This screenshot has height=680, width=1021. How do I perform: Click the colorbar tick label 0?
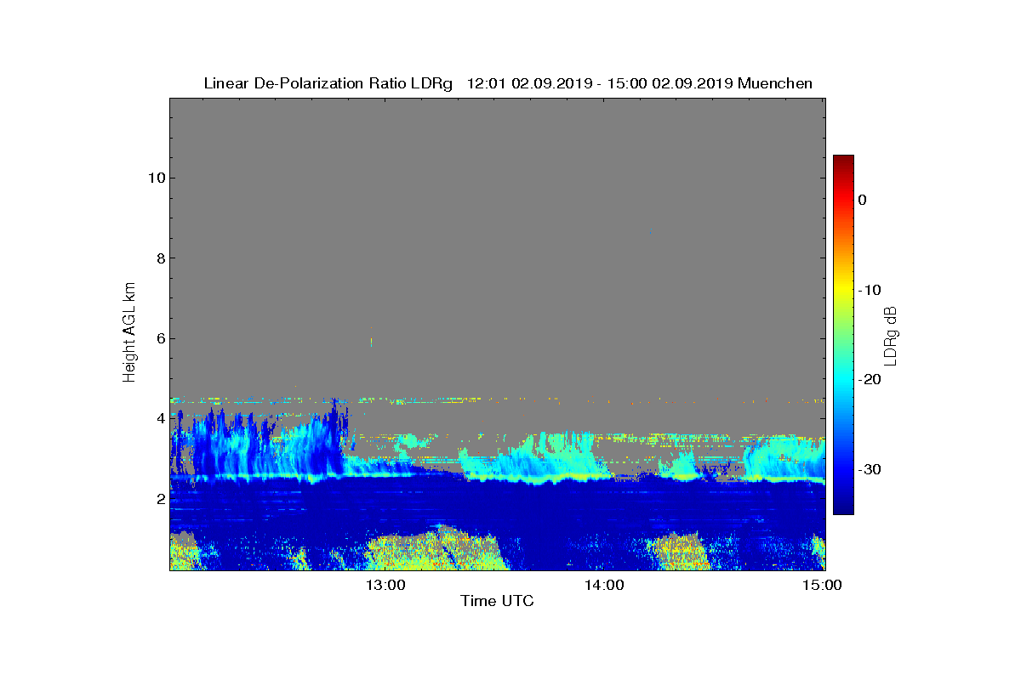(x=862, y=200)
